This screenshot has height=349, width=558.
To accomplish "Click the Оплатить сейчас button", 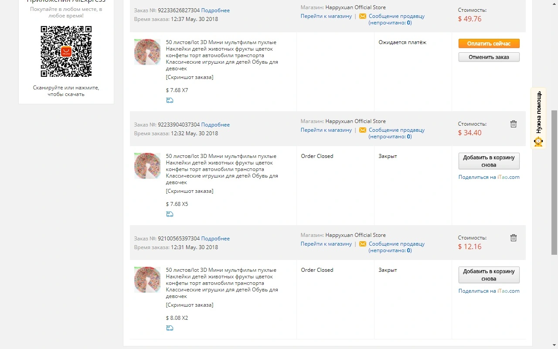I will point(489,44).
